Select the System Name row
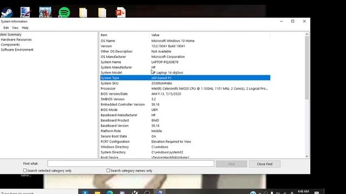The width and height of the screenshot is (346, 194). click(185, 62)
